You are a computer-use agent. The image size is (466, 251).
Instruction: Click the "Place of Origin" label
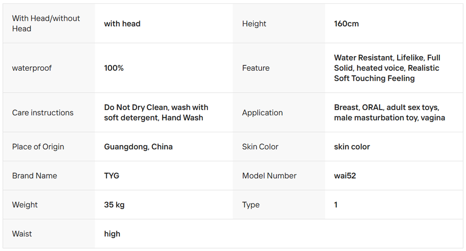(38, 146)
